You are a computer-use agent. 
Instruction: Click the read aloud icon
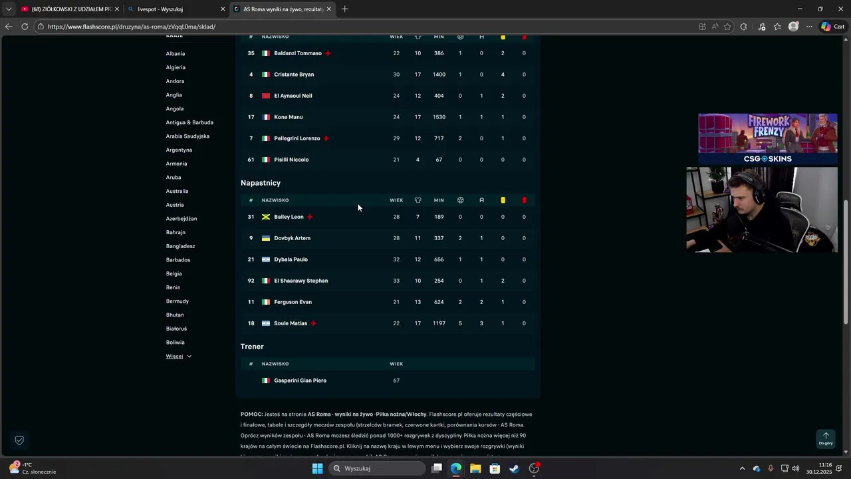click(715, 27)
